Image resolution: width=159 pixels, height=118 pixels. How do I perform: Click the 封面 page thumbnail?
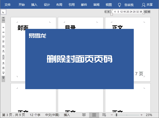[33, 49]
